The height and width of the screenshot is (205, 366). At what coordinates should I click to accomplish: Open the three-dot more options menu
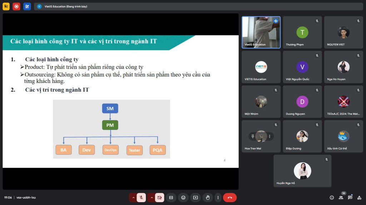(x=218, y=198)
